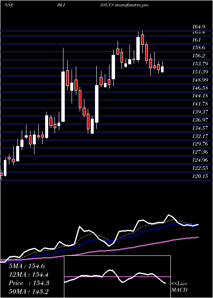Click the MACD inset chart panel

(117, 277)
